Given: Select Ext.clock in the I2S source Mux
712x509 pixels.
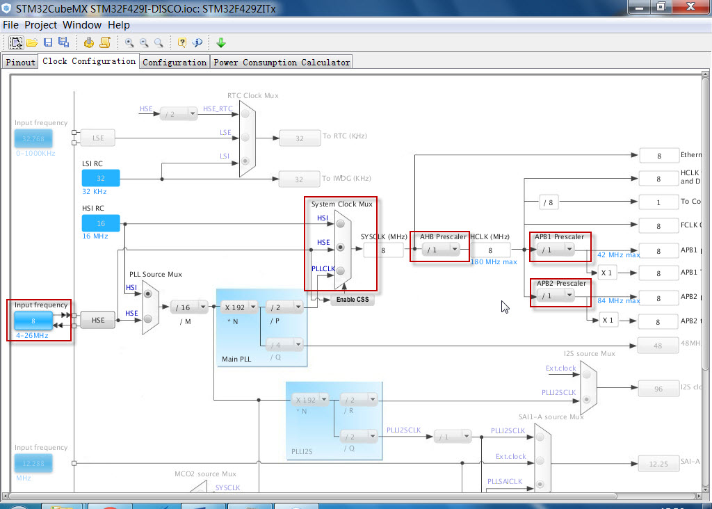Looking at the screenshot, I should click(x=587, y=375).
